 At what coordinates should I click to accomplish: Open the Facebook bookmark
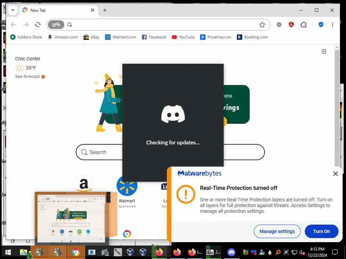pyautogui.click(x=154, y=37)
